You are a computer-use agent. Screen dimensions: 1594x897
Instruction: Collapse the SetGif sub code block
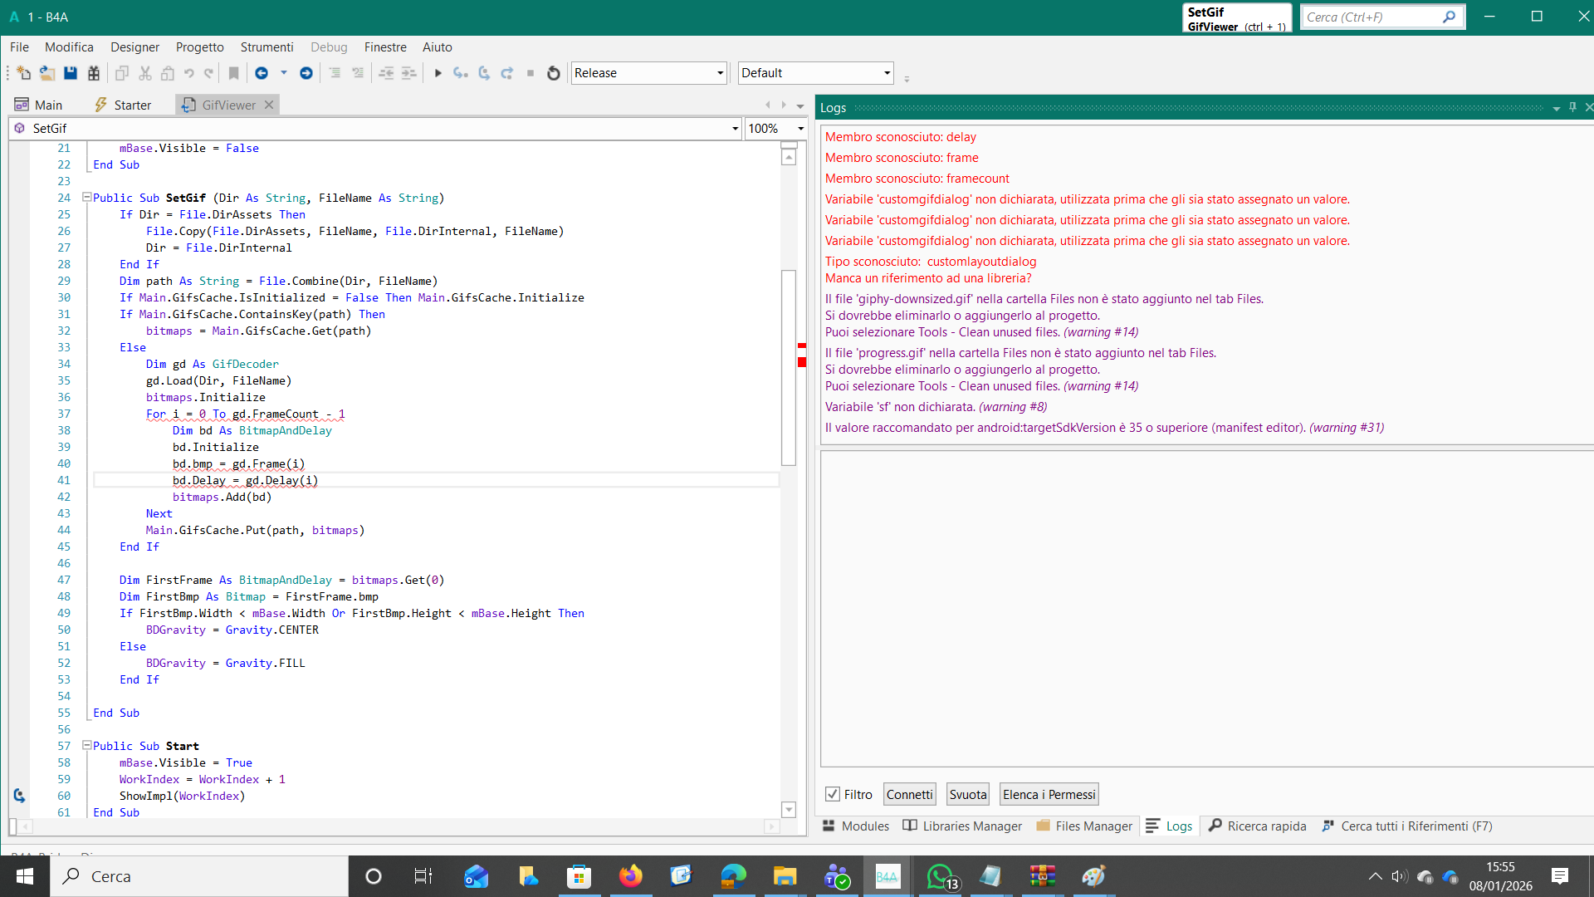pyautogui.click(x=86, y=198)
